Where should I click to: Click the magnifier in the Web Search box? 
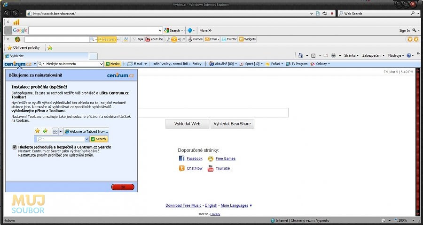[x=413, y=13]
